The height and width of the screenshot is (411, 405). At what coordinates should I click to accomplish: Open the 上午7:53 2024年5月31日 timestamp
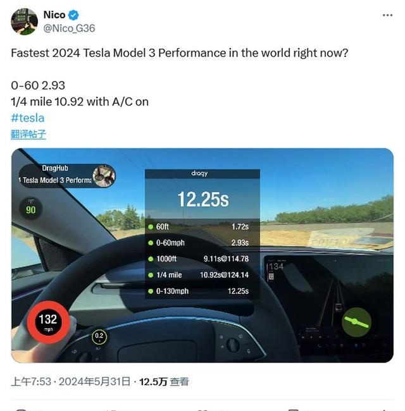point(71,382)
